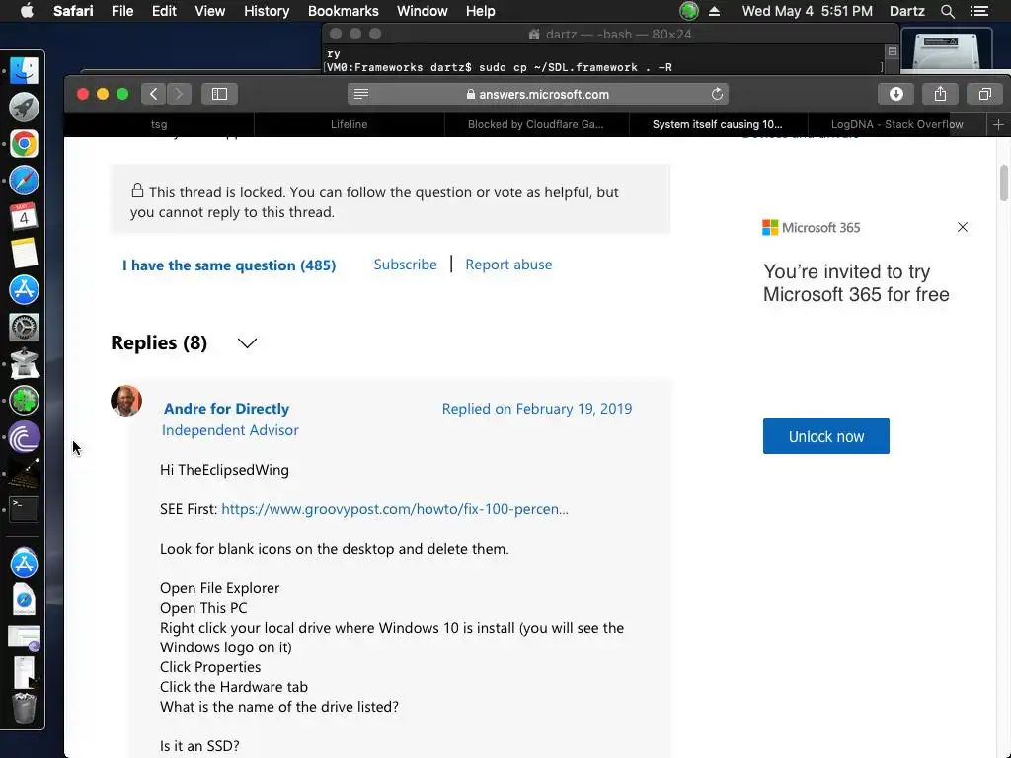Open the groovypost.com fix link

[395, 509]
